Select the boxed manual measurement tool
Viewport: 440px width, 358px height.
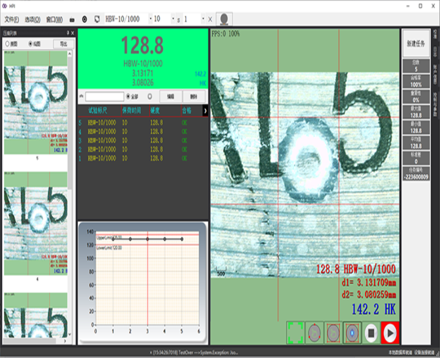point(333,333)
